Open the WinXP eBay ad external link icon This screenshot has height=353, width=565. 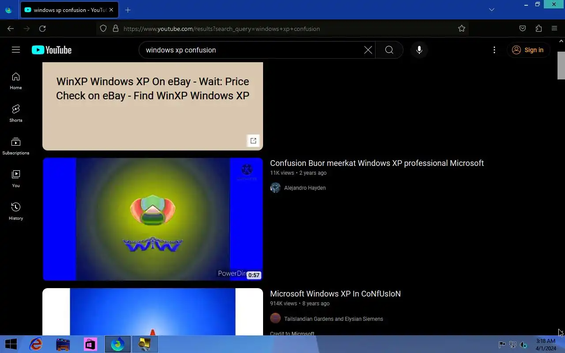point(253,141)
